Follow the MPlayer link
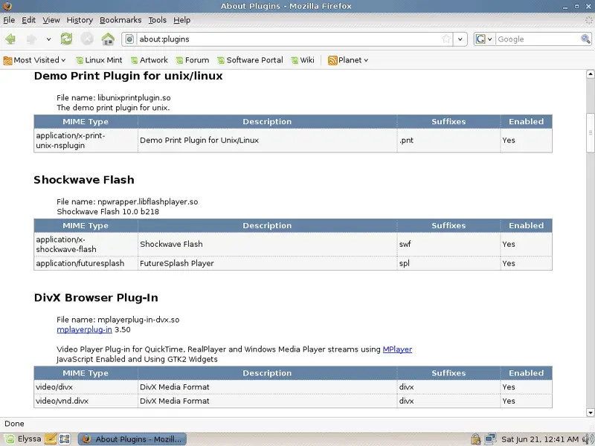Viewport: 595px width, 446px height. [397, 349]
